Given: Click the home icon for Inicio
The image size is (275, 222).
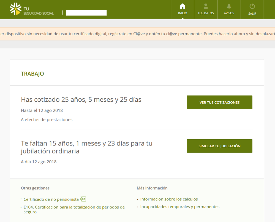Looking at the screenshot, I should (183, 6).
